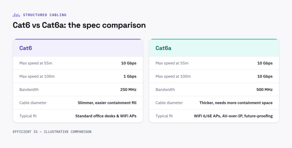The height and width of the screenshot is (148, 292).
Task: Select Slimmer, easier containment fill
Action: click(107, 103)
